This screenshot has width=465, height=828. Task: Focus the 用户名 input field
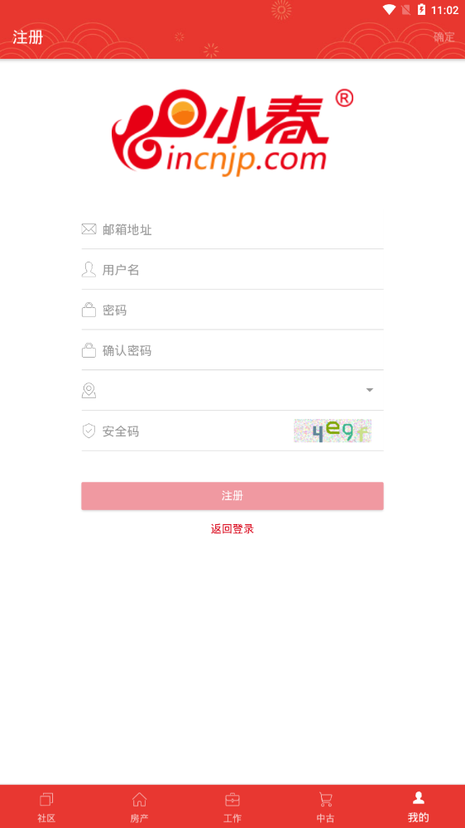pos(232,269)
